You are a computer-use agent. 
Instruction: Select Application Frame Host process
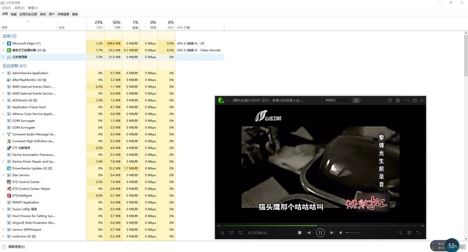point(29,107)
